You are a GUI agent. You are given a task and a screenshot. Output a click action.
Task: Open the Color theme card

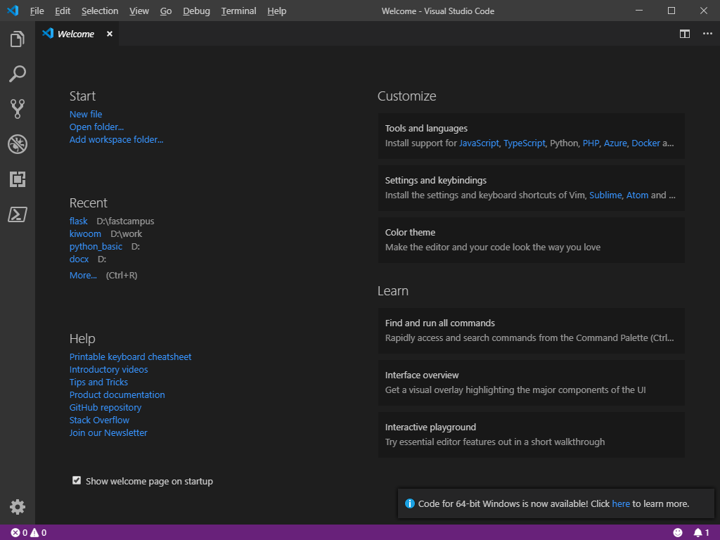(x=532, y=240)
